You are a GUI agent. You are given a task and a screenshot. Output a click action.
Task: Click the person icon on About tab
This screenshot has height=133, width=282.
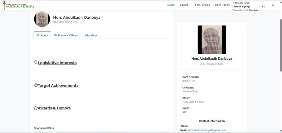click(x=38, y=35)
